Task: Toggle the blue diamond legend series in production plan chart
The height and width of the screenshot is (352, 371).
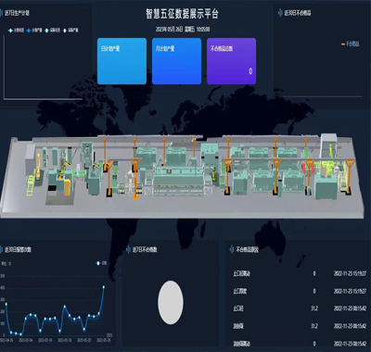Action: click(x=29, y=31)
